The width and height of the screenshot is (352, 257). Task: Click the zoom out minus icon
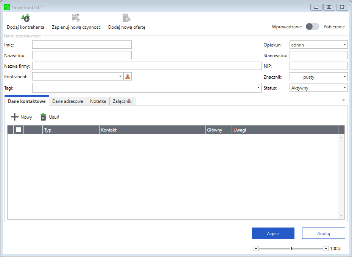(x=256, y=249)
